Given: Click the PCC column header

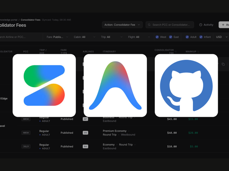Looking at the screenshot, I should pos(26,52).
